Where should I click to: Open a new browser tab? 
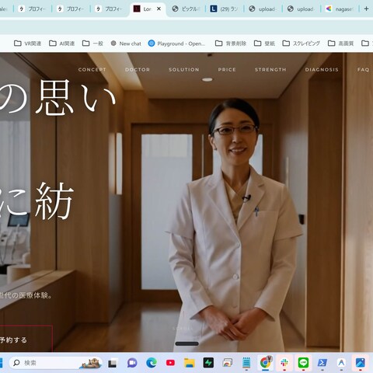[366, 9]
